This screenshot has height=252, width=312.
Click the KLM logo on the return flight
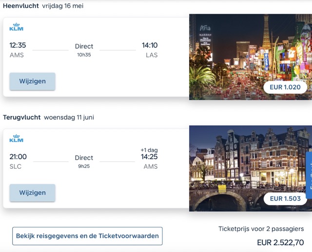point(16,139)
